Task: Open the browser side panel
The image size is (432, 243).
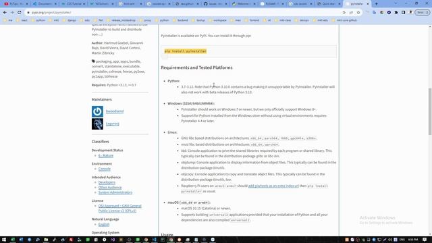Action: [403, 12]
